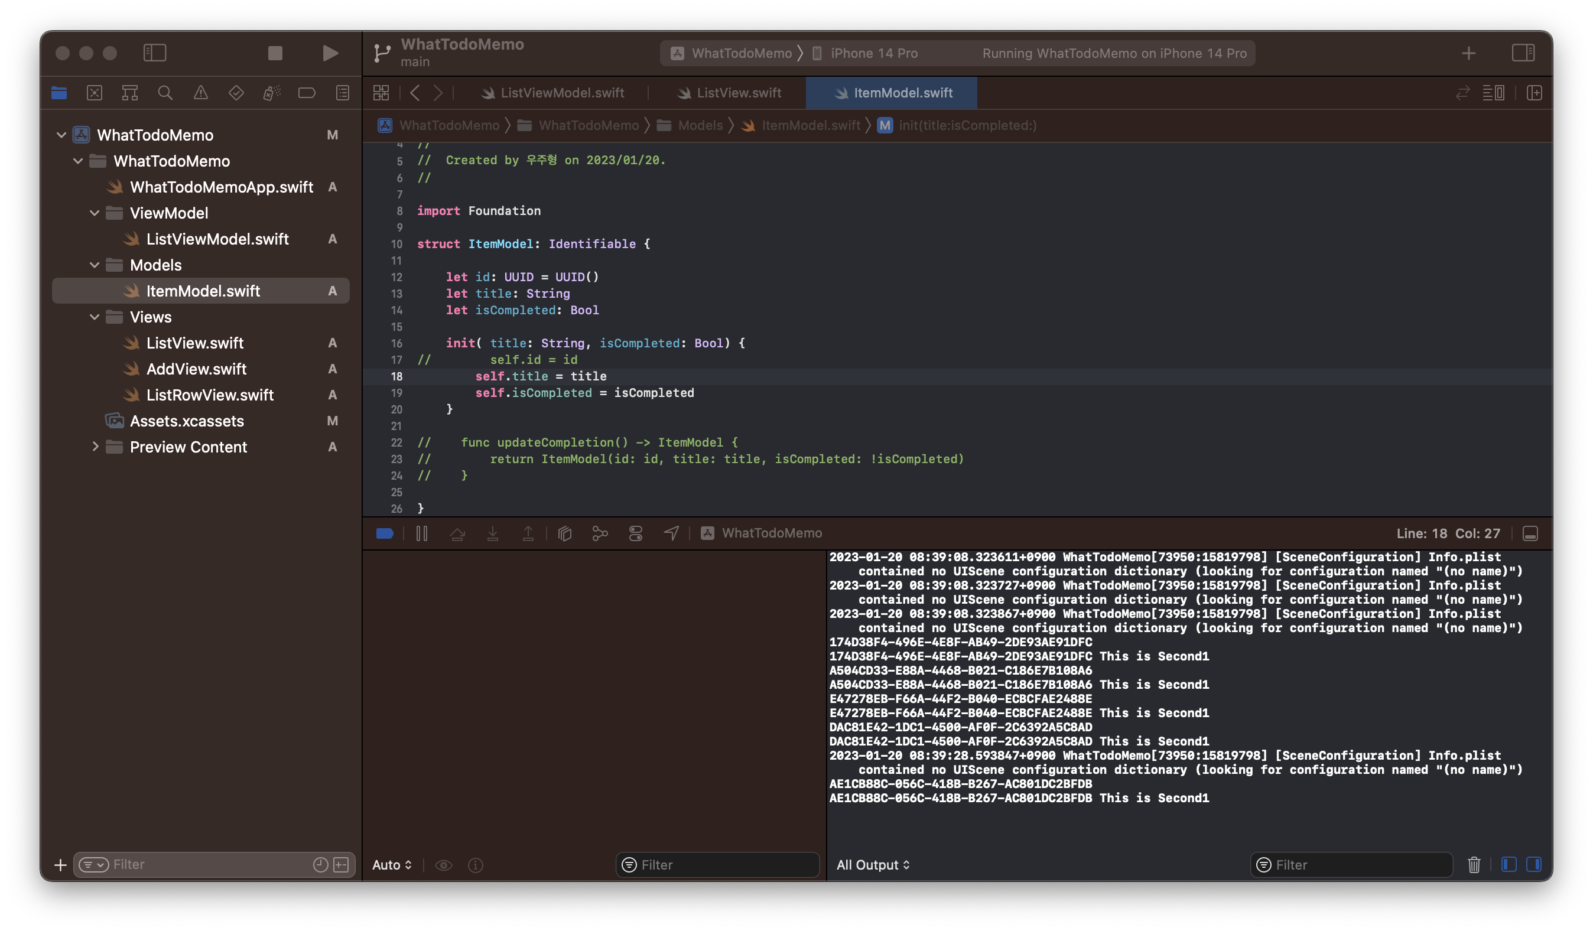This screenshot has height=931, width=1593.
Task: Expand the Preview Content folder
Action: click(95, 446)
